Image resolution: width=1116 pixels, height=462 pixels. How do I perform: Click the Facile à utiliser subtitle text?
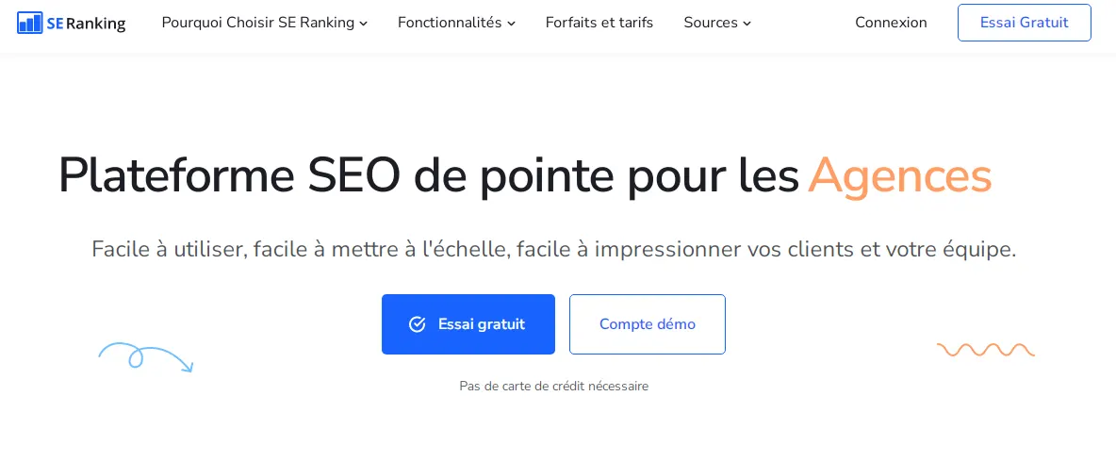point(553,250)
